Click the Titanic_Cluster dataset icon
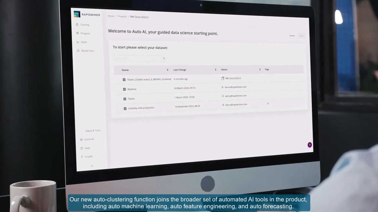The width and height of the screenshot is (378, 212). [x=124, y=79]
